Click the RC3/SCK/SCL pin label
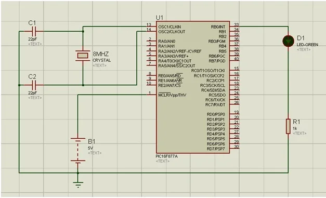The width and height of the screenshot is (326, 198). [213, 85]
